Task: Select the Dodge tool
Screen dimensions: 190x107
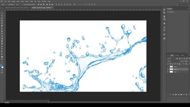Action: [x=2, y=44]
